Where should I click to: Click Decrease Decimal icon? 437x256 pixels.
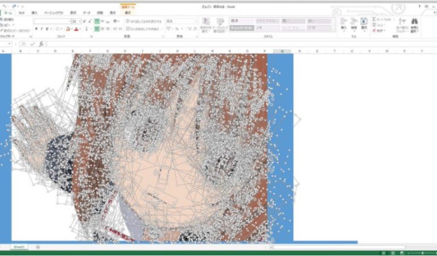(195, 28)
